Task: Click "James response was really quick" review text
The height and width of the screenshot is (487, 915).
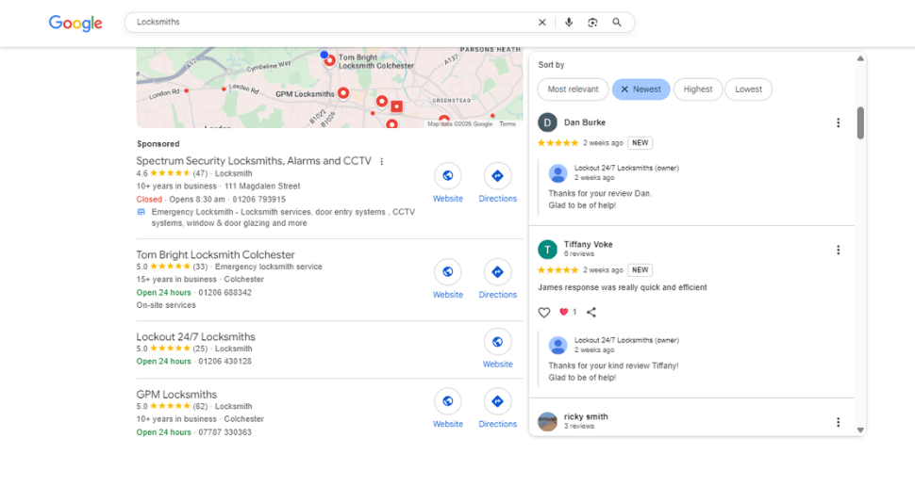Action: (622, 287)
